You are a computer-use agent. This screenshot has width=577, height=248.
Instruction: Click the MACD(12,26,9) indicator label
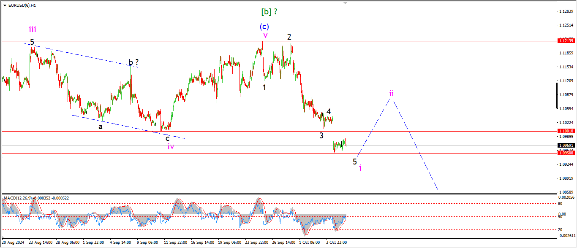coord(18,198)
